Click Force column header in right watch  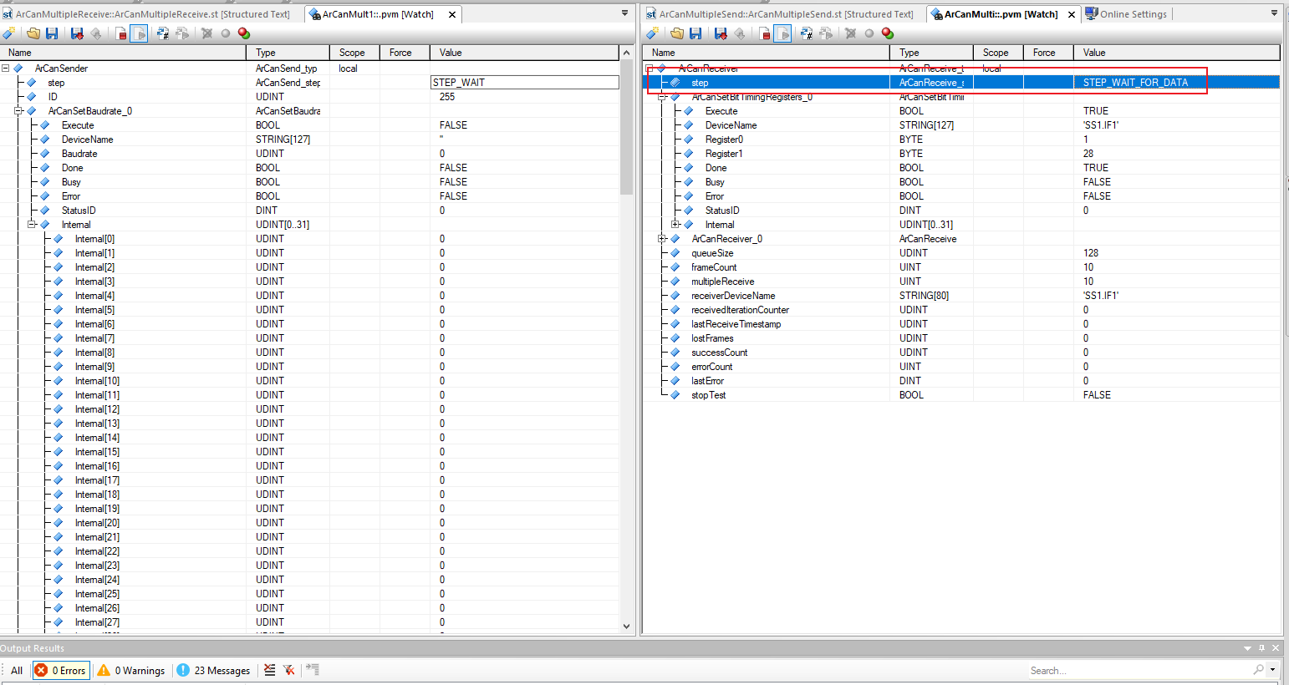1048,53
